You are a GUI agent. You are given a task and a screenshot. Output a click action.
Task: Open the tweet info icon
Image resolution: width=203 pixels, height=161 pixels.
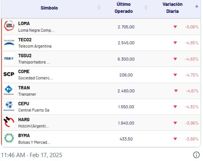pyautogui.click(x=196, y=155)
